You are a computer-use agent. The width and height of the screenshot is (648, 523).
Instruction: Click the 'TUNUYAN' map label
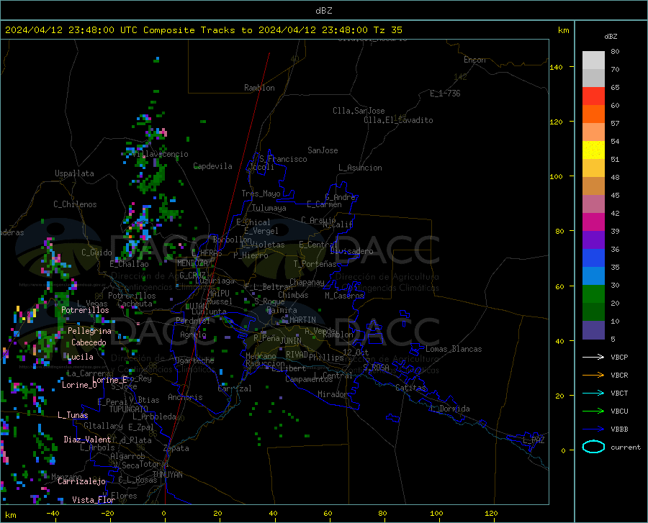click(167, 475)
